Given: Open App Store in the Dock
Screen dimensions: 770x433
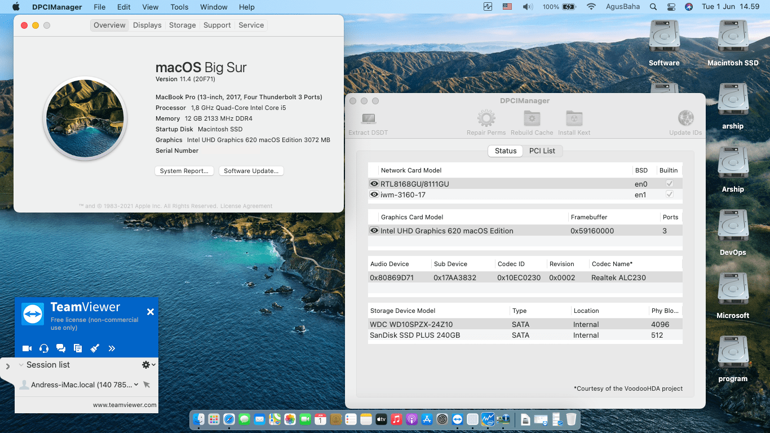Looking at the screenshot, I should (427, 419).
